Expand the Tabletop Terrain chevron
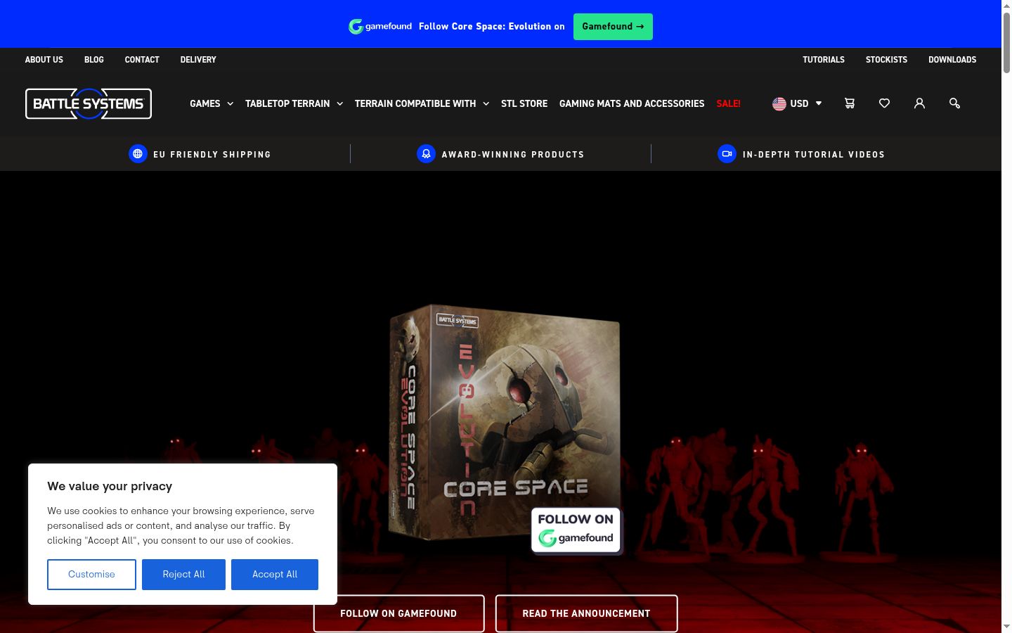 [340, 103]
